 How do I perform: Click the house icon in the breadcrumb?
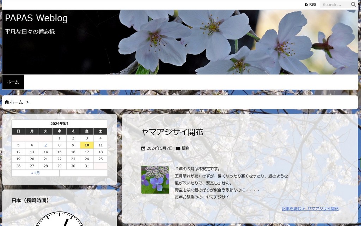click(7, 102)
